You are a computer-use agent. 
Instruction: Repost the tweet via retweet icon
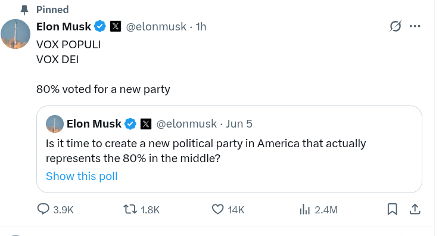(130, 209)
